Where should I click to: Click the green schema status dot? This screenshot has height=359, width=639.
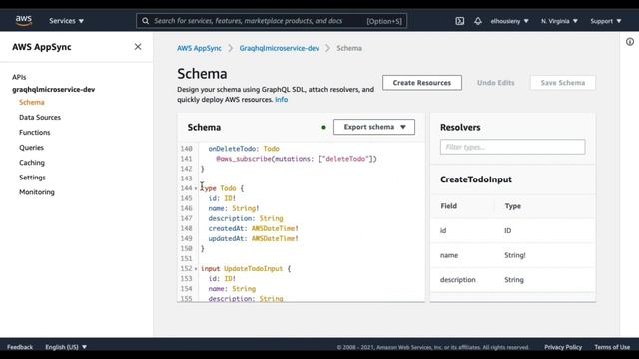323,127
